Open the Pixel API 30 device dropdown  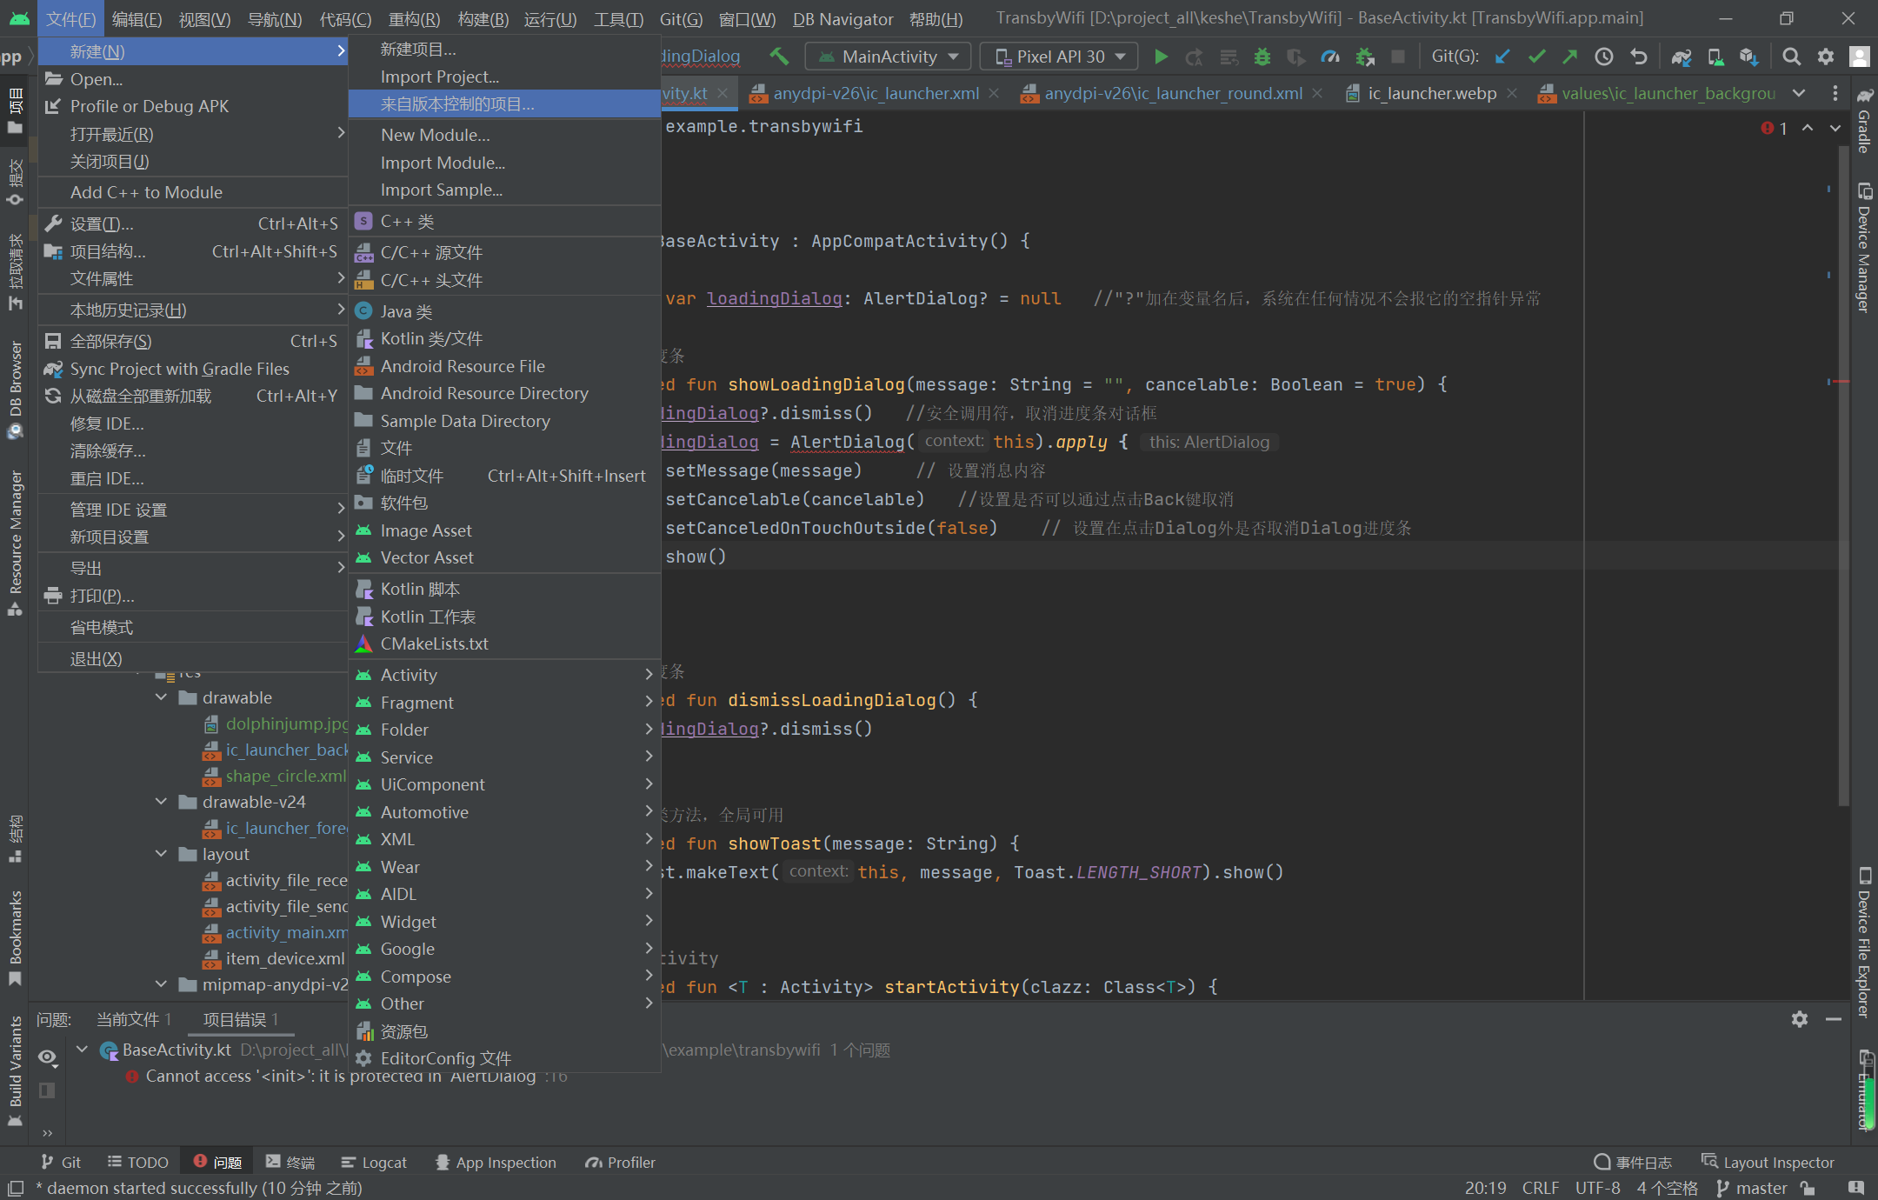(1059, 57)
